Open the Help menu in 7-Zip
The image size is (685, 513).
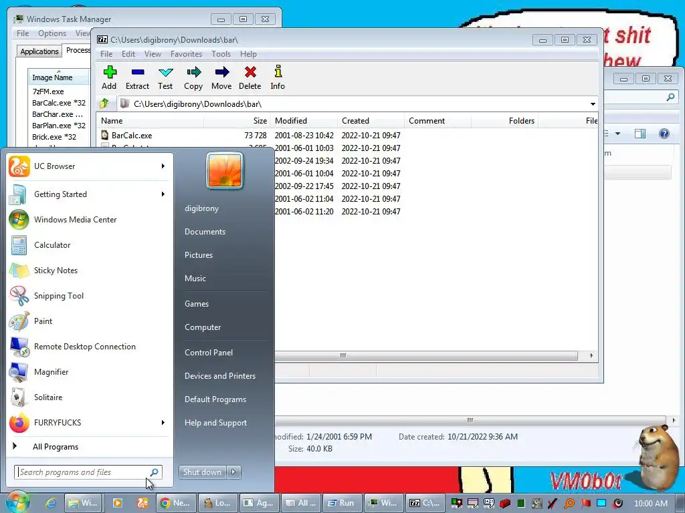click(x=248, y=54)
